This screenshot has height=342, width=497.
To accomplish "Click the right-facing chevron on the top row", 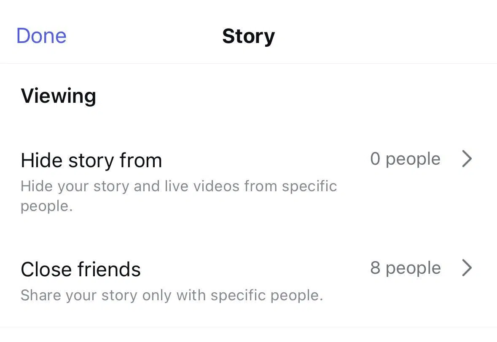I will pos(467,159).
